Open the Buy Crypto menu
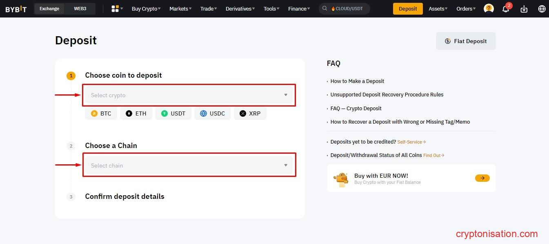Viewport: 549px width, 244px height. [x=146, y=9]
